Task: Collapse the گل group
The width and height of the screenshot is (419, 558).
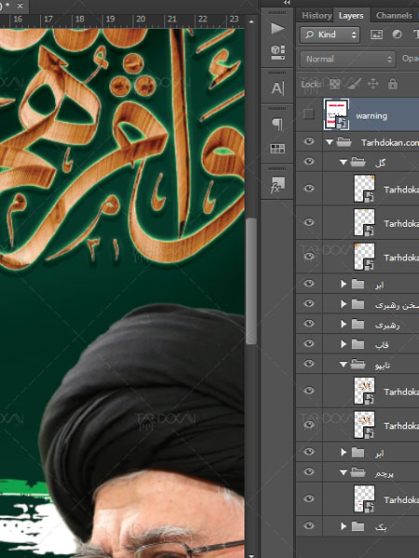Action: [344, 162]
